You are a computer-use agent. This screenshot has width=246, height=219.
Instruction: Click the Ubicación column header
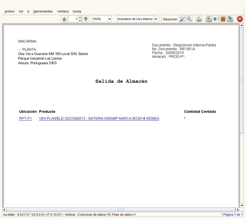click(28, 112)
